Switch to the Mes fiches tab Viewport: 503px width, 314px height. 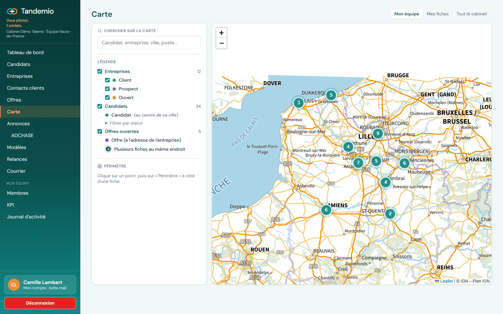click(438, 14)
